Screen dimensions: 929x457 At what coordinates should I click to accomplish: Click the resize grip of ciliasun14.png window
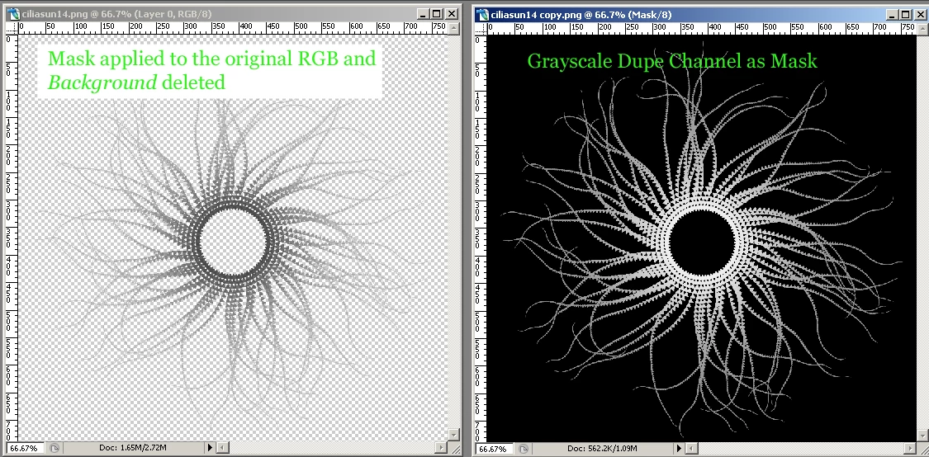pos(454,448)
